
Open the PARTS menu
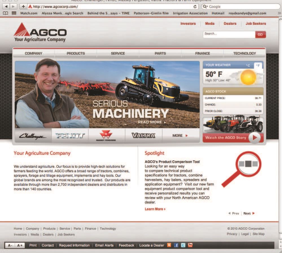(160, 53)
